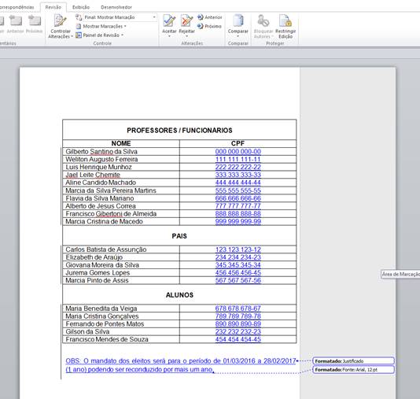Viewport: 420px width, 399px height.
Task: Open Restringir Edição panel
Action: pos(286,26)
